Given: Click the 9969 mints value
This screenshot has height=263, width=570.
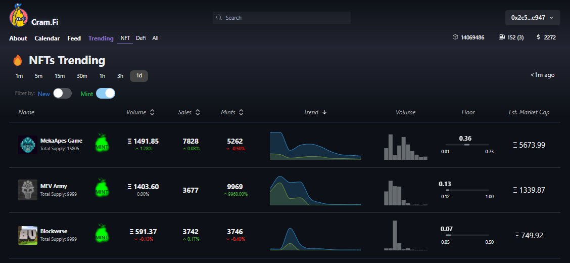Looking at the screenshot, I should coord(235,187).
